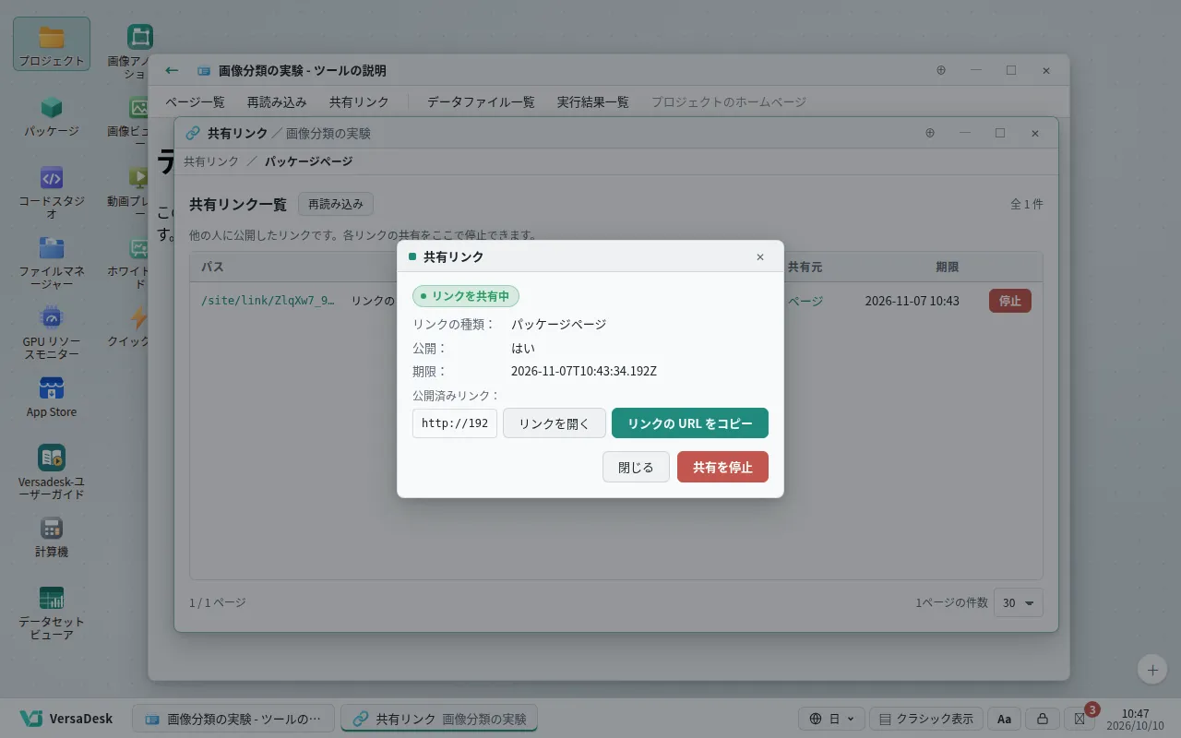Image resolution: width=1181 pixels, height=738 pixels.
Task: Click the published link URL field
Action: 455,423
